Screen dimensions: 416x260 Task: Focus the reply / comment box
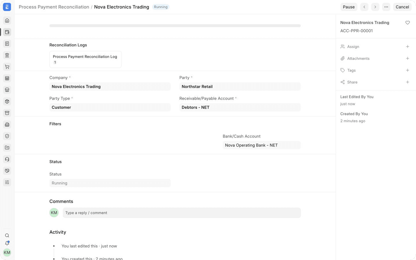[x=182, y=213]
